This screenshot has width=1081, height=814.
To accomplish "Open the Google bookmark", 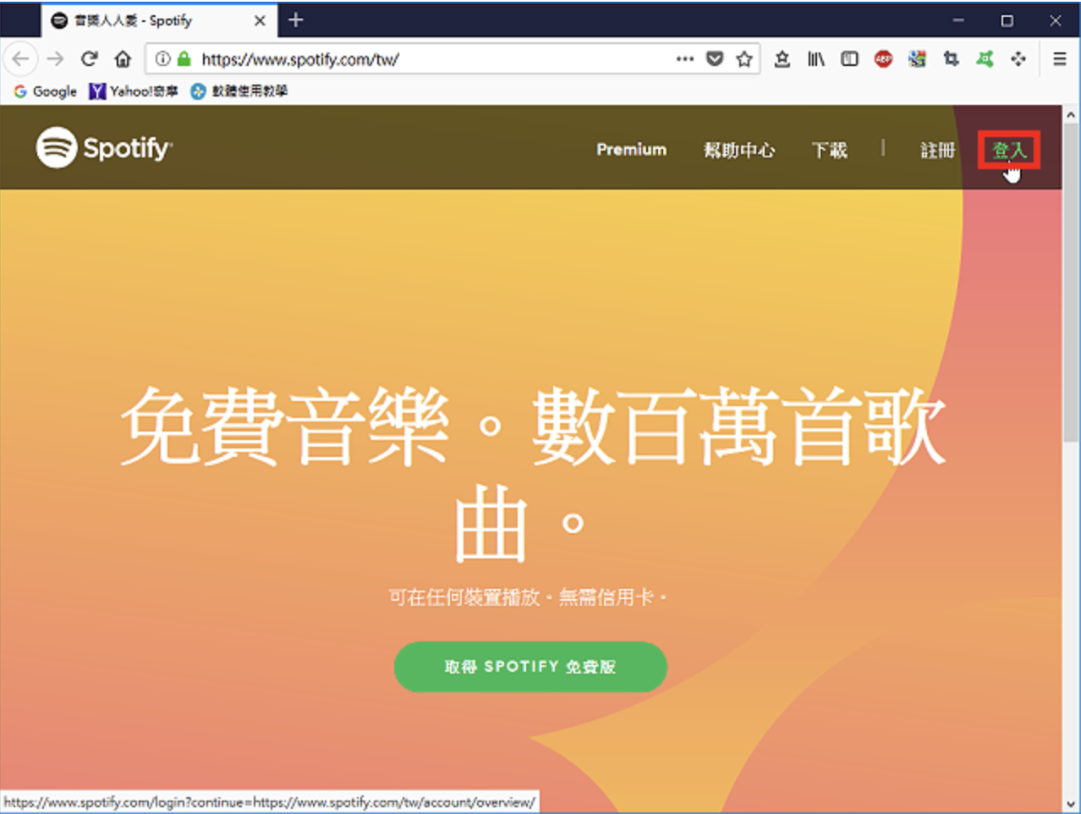I will [45, 91].
